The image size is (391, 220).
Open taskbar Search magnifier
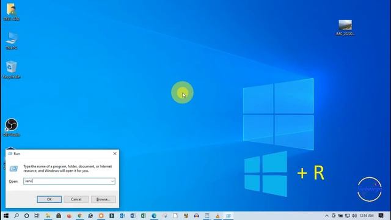click(x=16, y=216)
